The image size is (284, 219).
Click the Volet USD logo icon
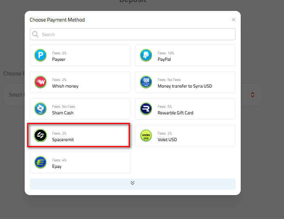coord(146,135)
